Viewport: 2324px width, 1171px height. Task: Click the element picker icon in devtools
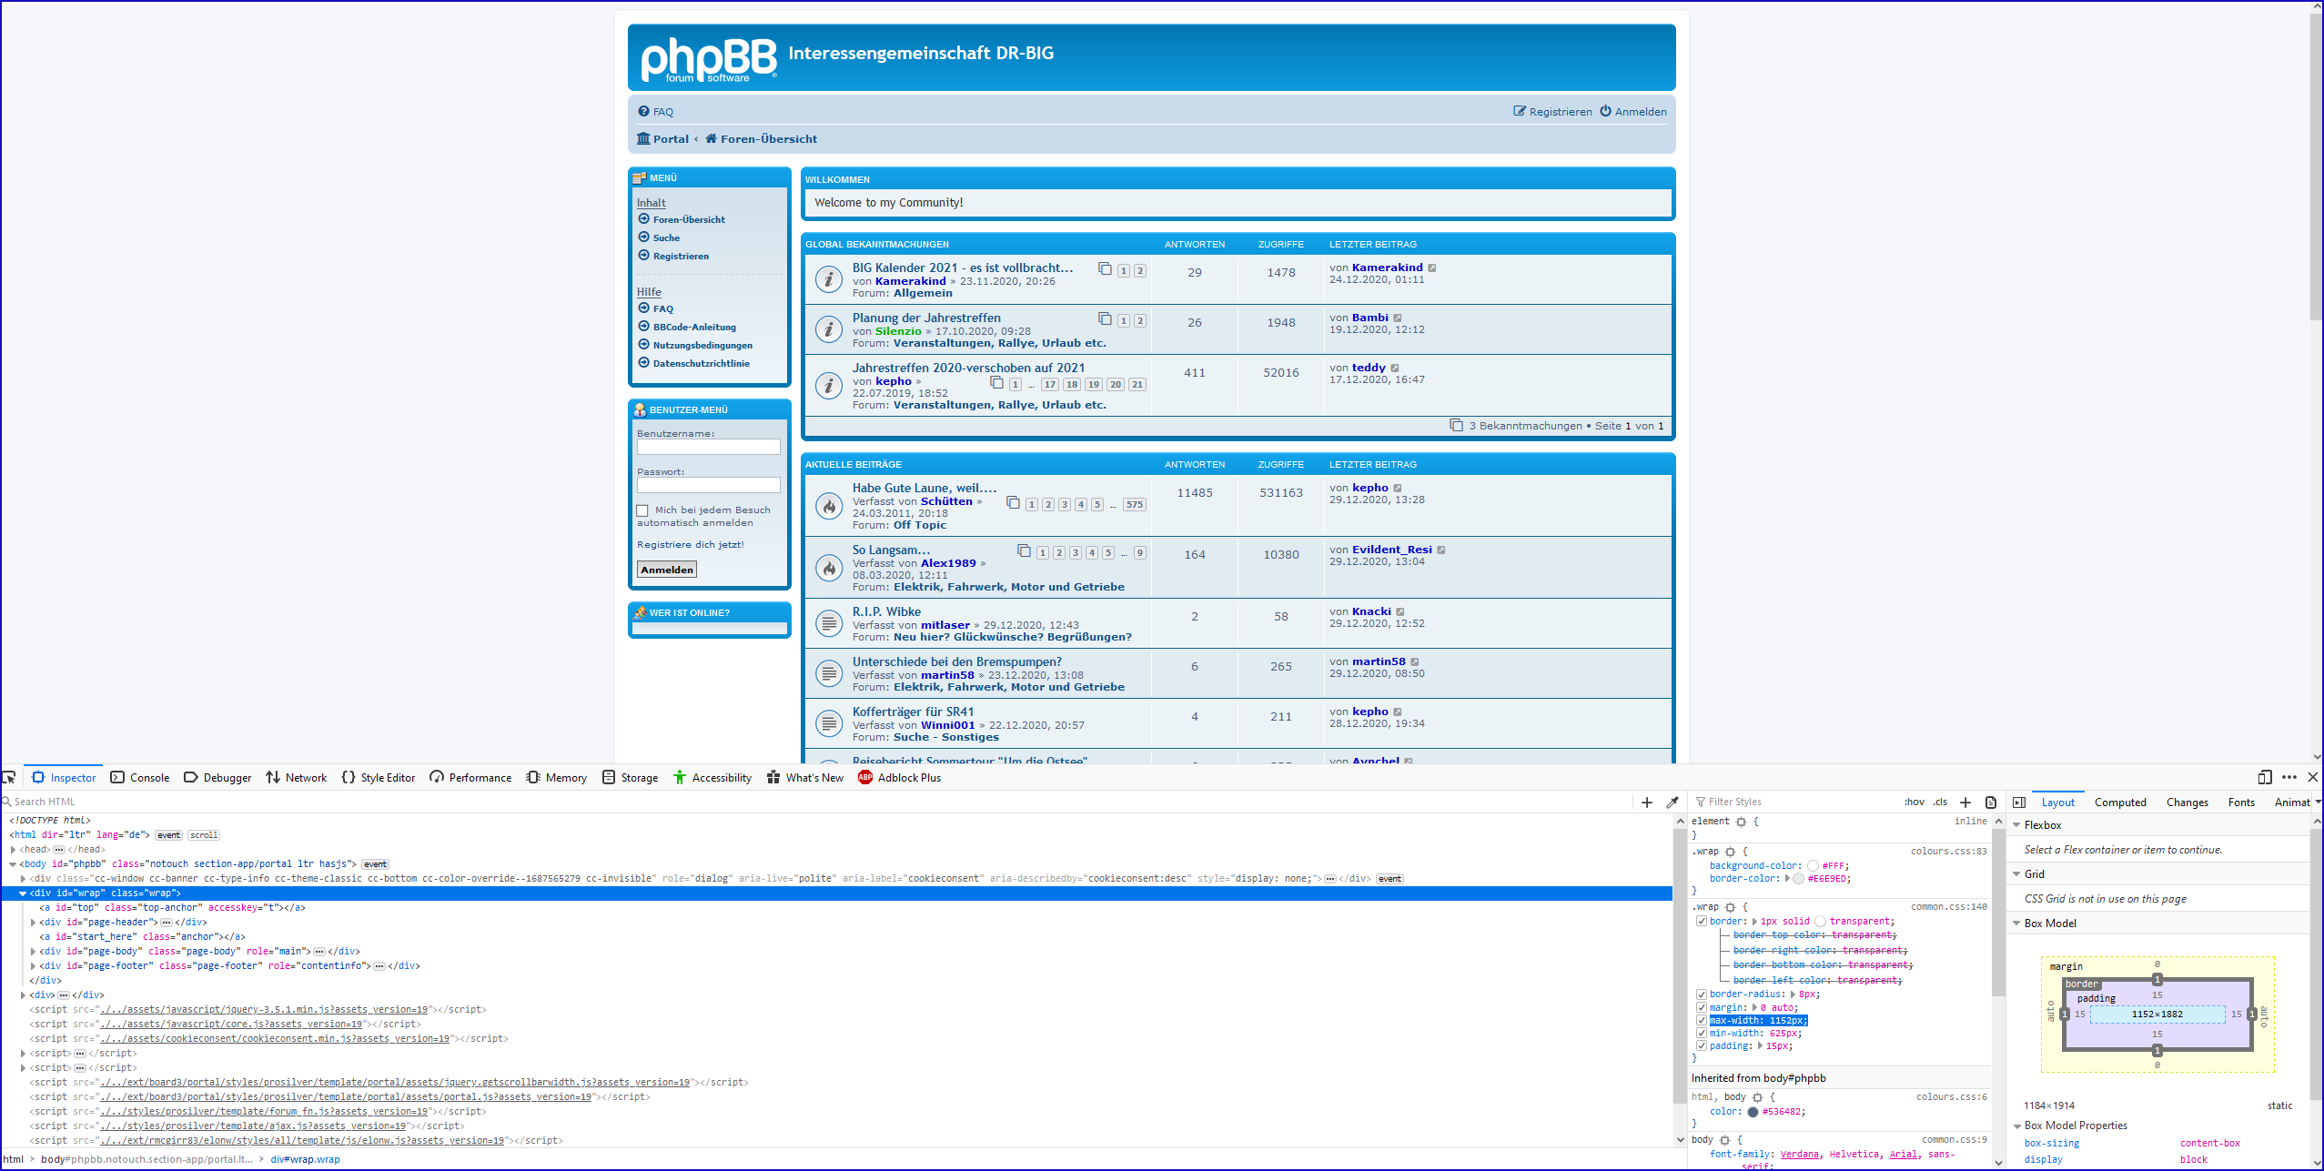pyautogui.click(x=9, y=777)
